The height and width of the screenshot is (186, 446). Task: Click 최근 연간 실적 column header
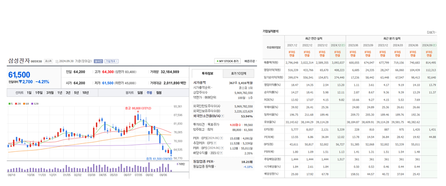315,39
